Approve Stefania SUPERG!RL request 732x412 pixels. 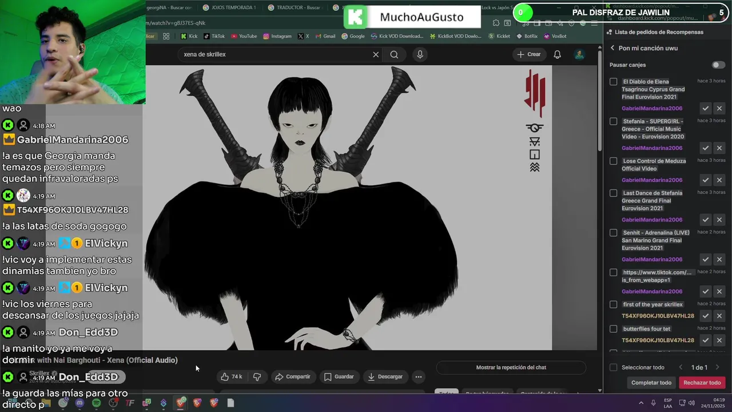pyautogui.click(x=706, y=148)
